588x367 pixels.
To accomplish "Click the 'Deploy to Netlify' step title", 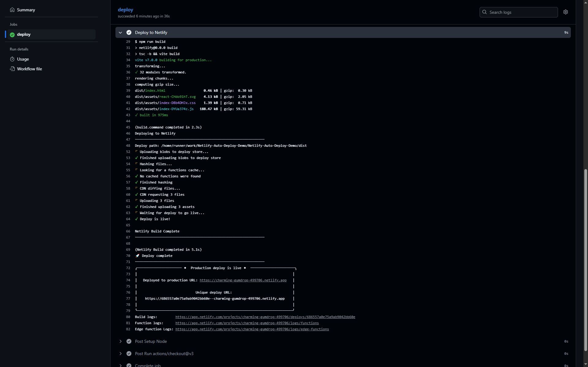I will [x=151, y=32].
